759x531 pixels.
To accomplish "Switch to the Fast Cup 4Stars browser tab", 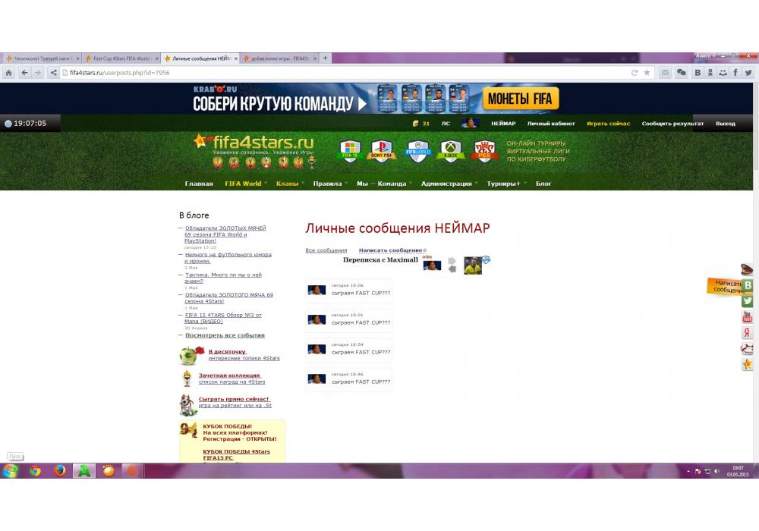I will (121, 58).
